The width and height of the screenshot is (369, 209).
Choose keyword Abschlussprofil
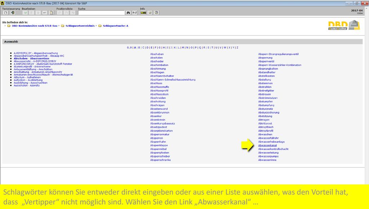point(159,90)
